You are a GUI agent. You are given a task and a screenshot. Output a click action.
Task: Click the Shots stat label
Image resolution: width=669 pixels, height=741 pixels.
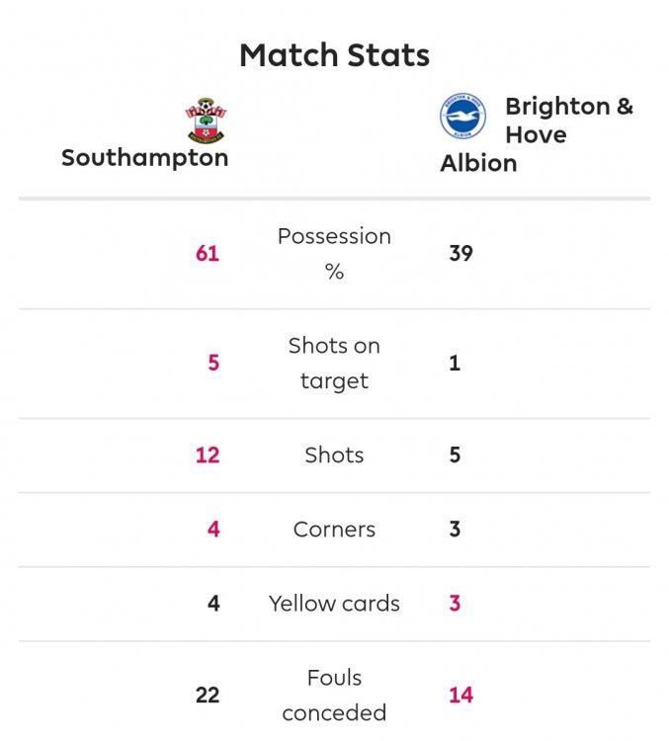pos(334,455)
